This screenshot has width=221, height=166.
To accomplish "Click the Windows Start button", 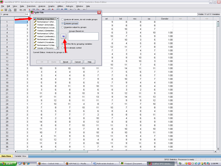I will [x=10, y=164].
